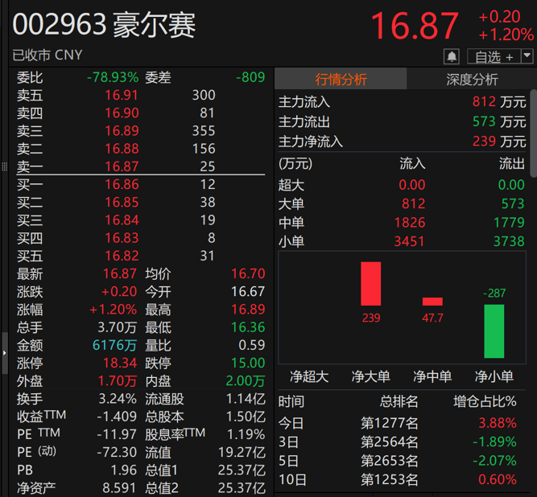Click the 净超大 red bar in chart
The image size is (537, 497).
pyautogui.click(x=370, y=283)
